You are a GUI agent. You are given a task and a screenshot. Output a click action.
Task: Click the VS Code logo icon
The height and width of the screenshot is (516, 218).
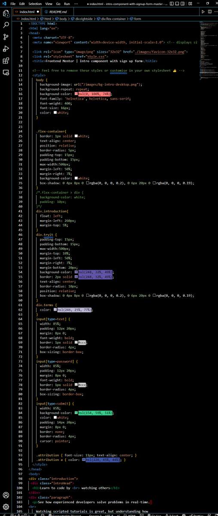[5, 3]
